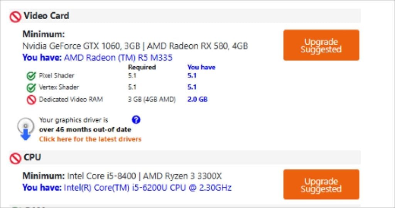Click the AMD Radeon (TM) R5 M335 text
This screenshot has height=208, width=395.
click(118, 58)
